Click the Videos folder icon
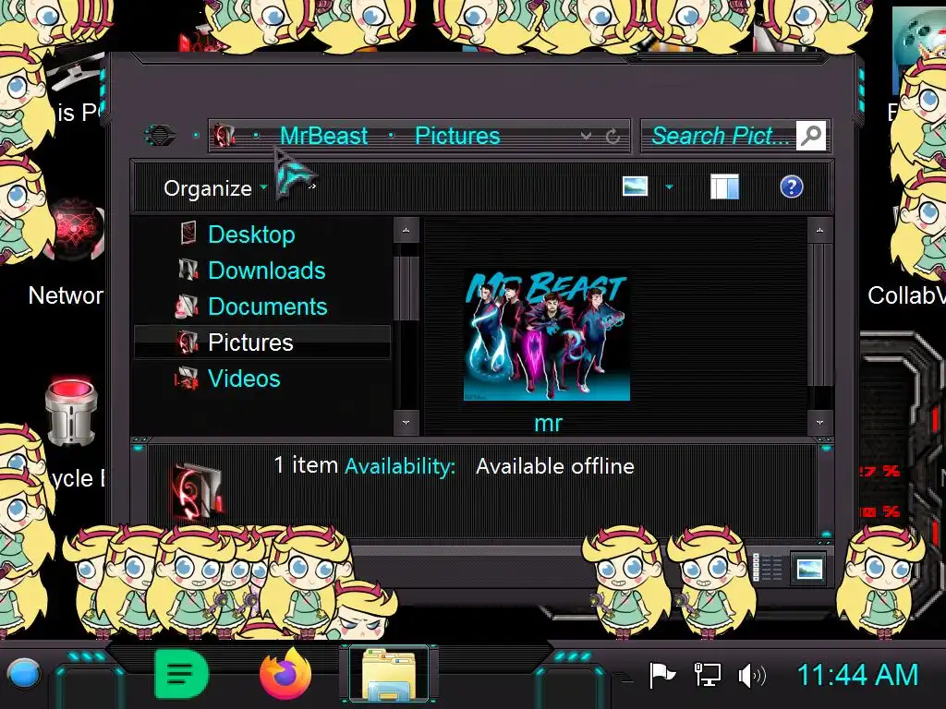Image resolution: width=946 pixels, height=709 pixels. [x=187, y=379]
